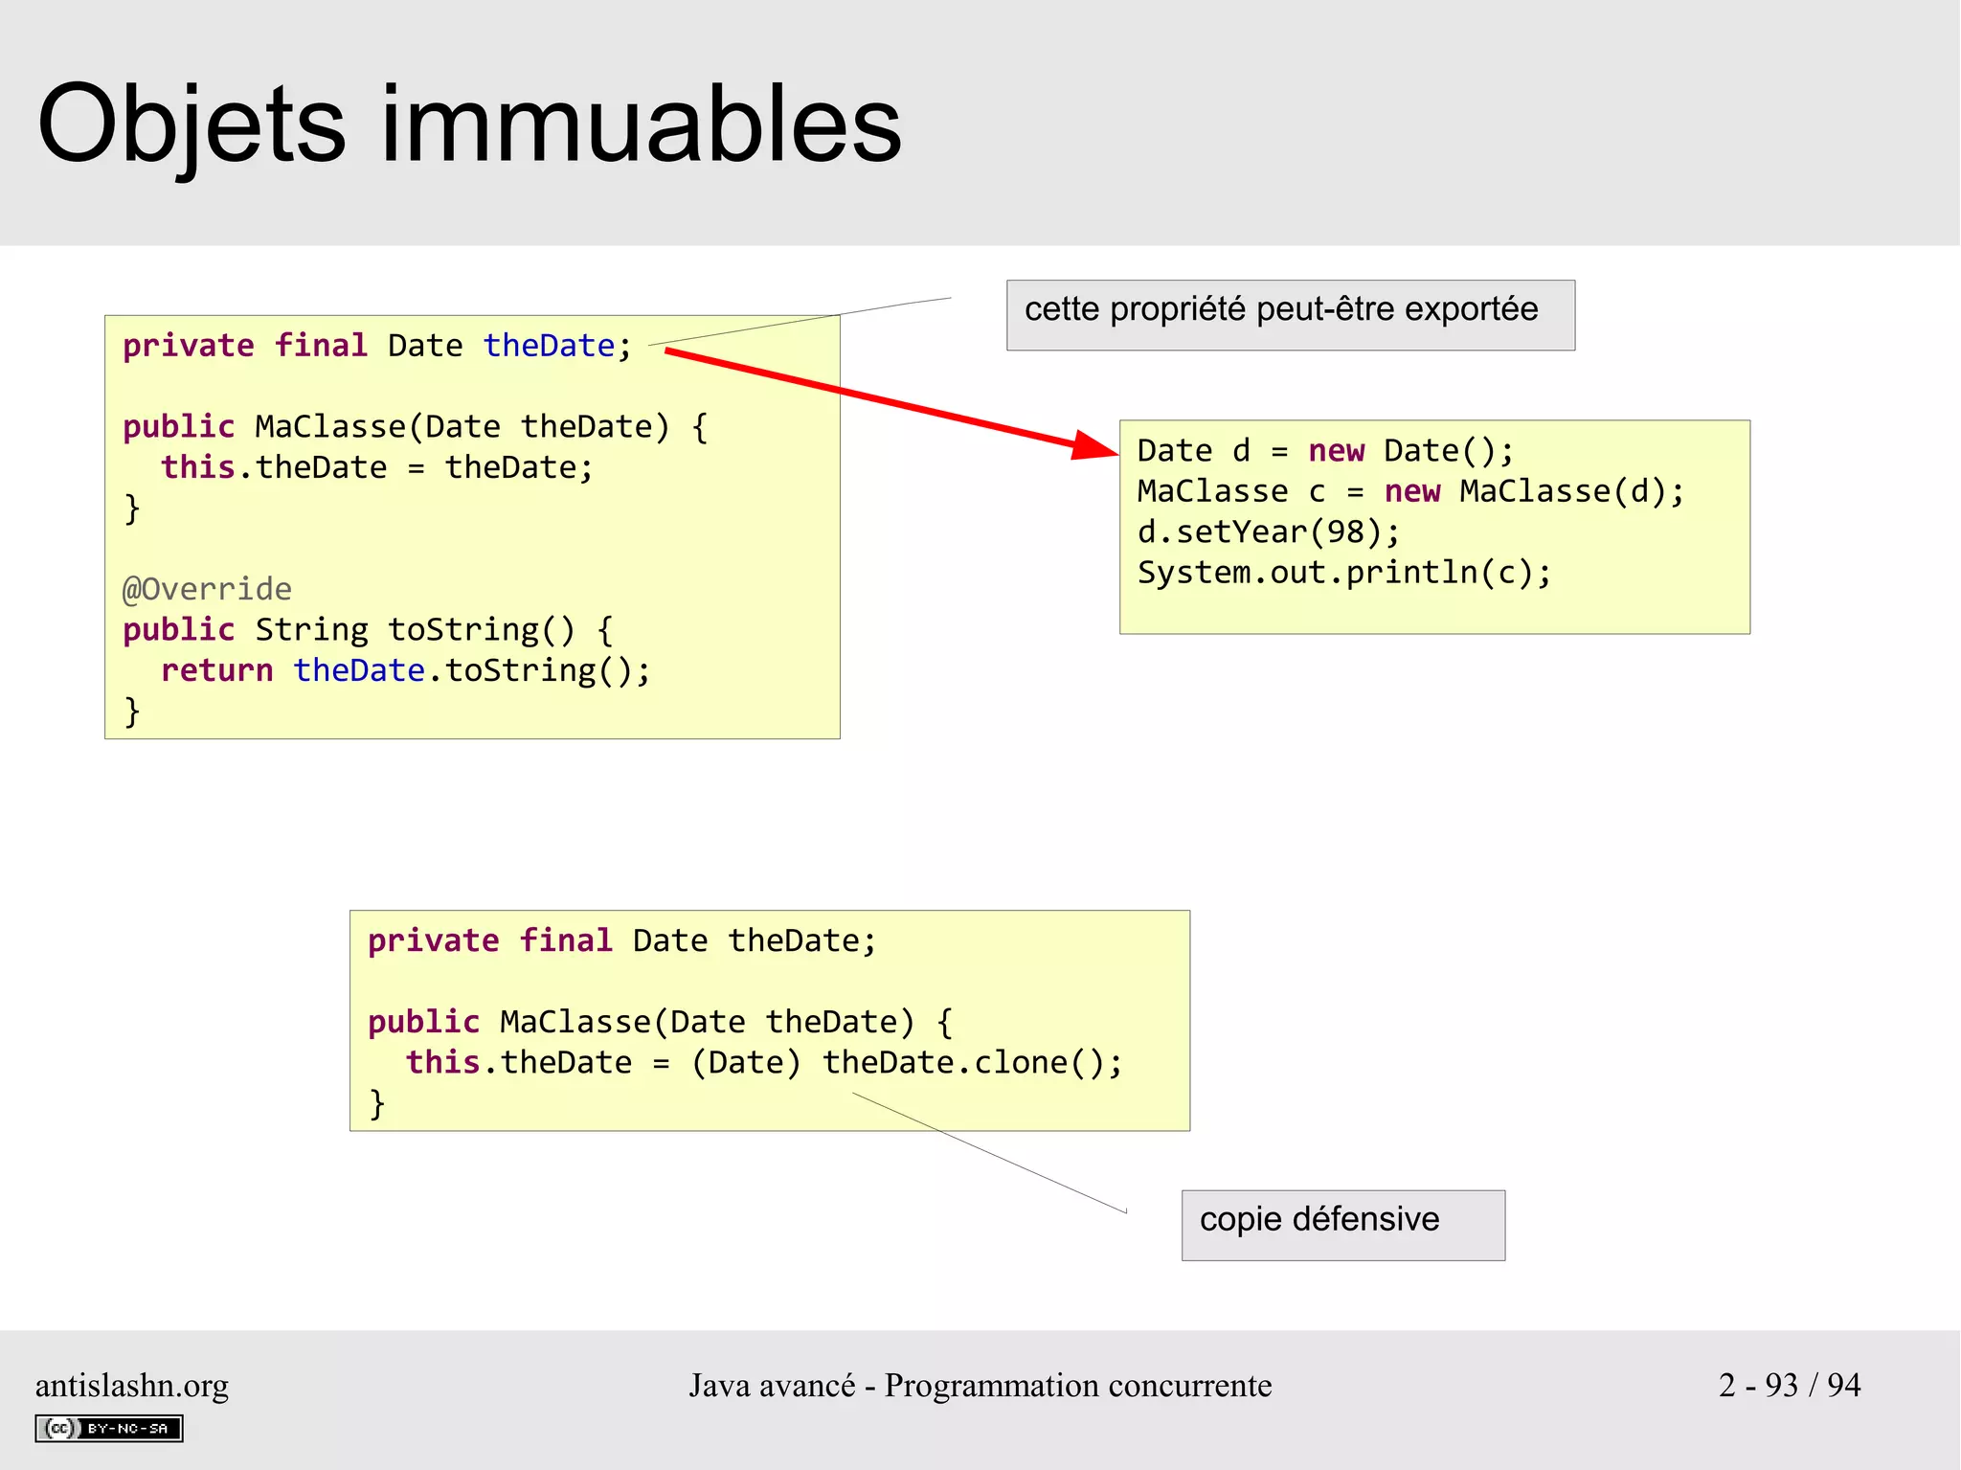Click 'private final Date theDate;' in bottom box
1961x1470 pixels.
621,941
